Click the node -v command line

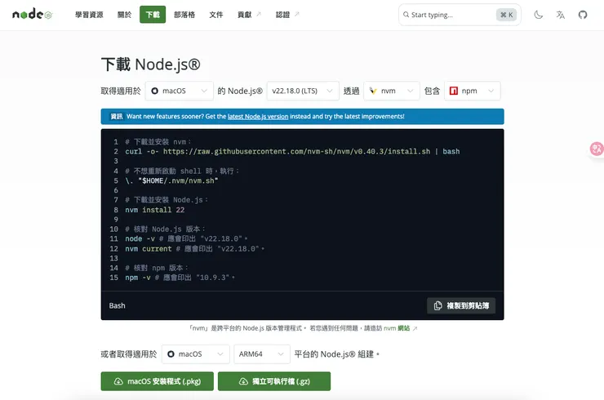point(186,238)
